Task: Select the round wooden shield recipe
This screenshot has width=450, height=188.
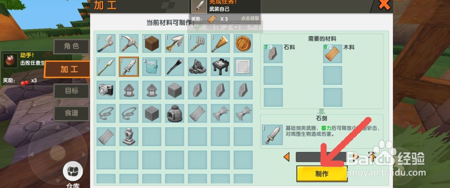Action: click(x=243, y=43)
